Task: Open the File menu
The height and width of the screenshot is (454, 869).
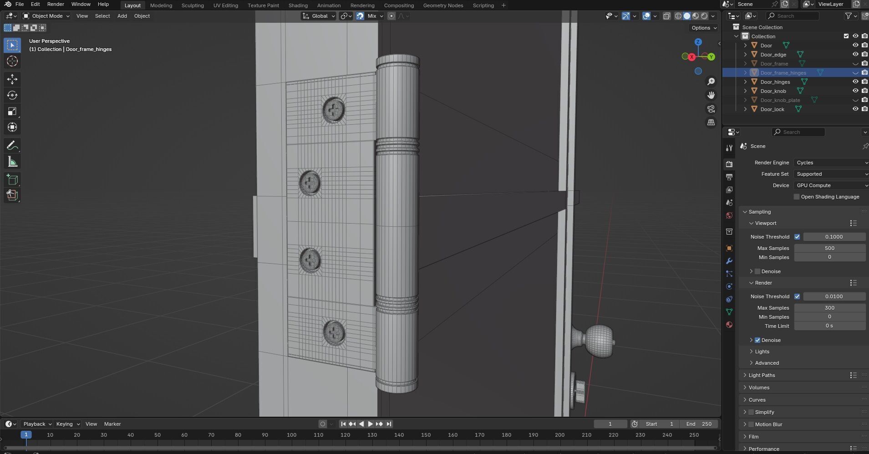Action: tap(20, 4)
